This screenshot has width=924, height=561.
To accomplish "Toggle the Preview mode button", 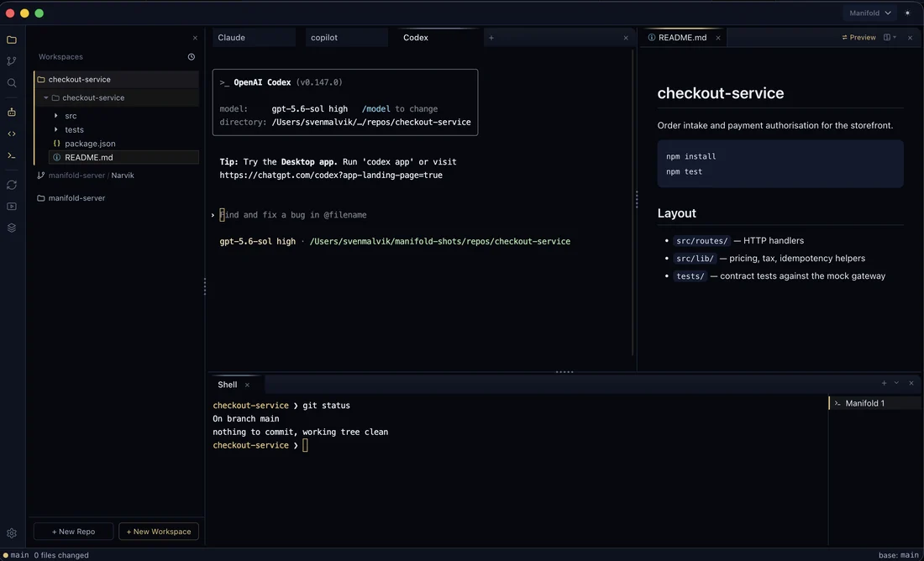I will (x=858, y=38).
